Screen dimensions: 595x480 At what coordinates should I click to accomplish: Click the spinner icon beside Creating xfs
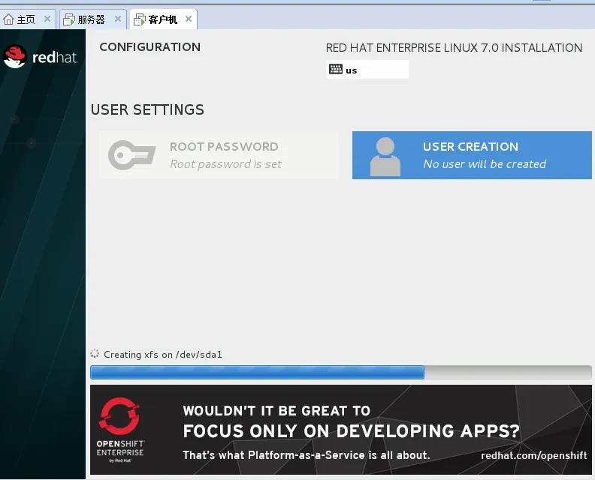coord(95,354)
